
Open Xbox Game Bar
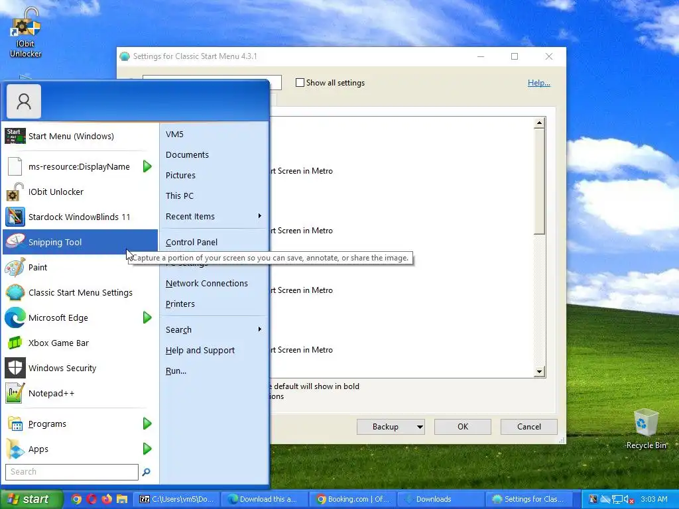coord(80,343)
